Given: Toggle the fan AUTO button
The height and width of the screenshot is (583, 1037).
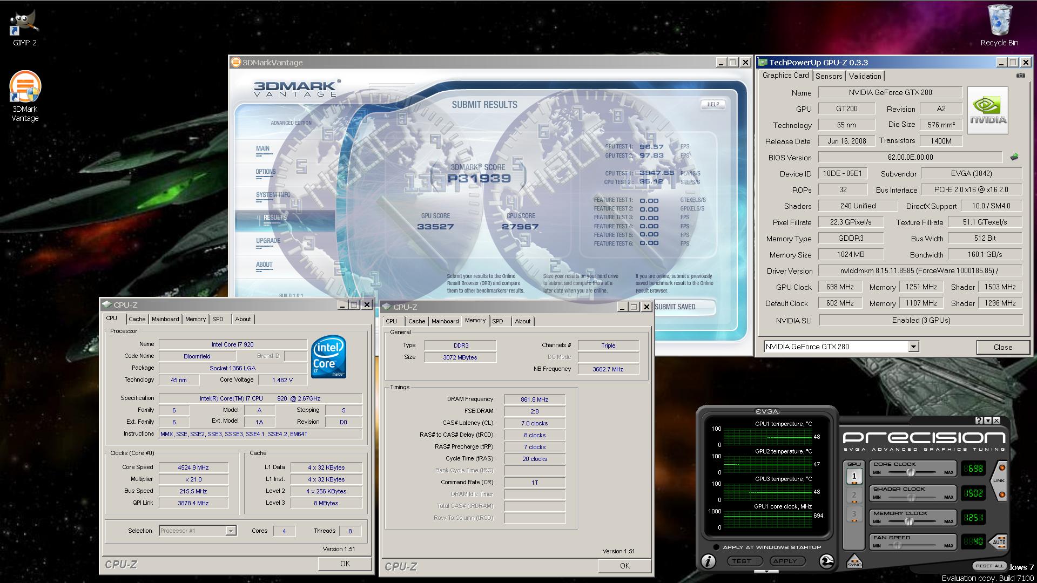Looking at the screenshot, I should point(999,541).
